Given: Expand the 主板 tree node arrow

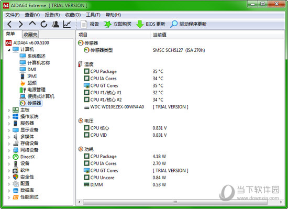Looking at the screenshot, I should [9, 110].
